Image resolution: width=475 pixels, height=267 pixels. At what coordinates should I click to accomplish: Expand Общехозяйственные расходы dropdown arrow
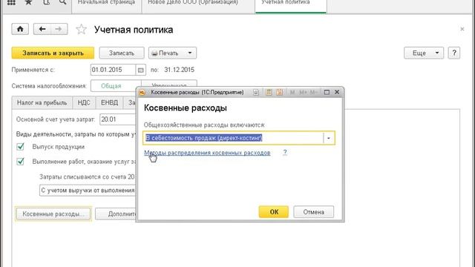coord(329,138)
